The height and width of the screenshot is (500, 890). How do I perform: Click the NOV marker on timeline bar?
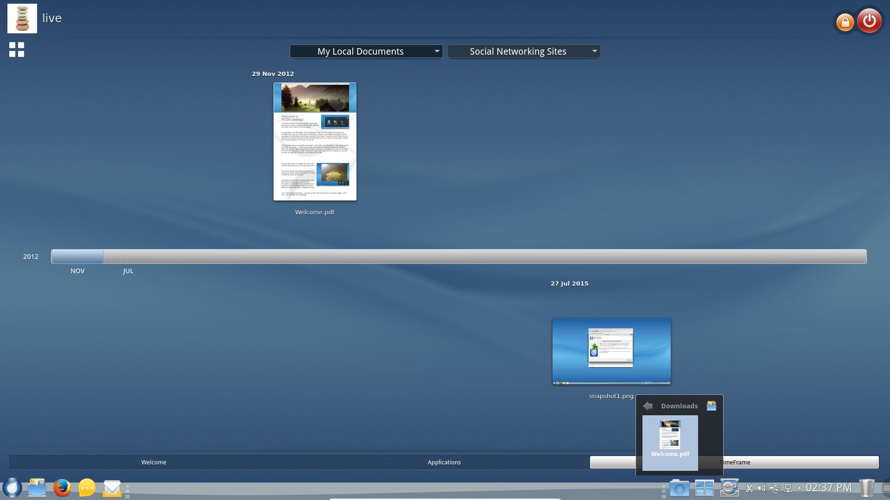pyautogui.click(x=78, y=256)
